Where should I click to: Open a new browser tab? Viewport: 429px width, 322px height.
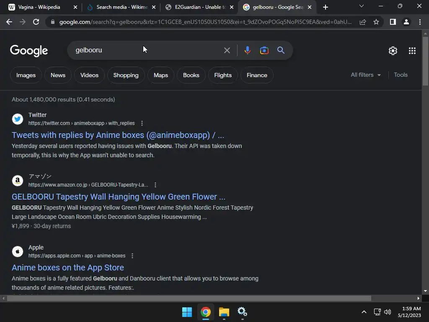[x=325, y=7]
